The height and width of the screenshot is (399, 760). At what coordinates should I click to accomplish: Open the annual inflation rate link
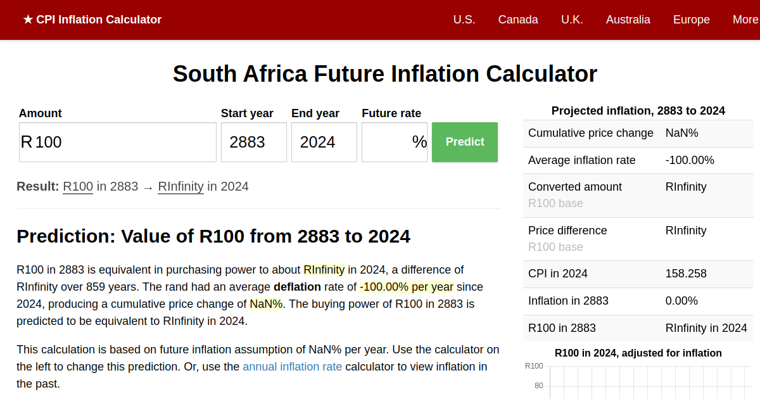292,366
